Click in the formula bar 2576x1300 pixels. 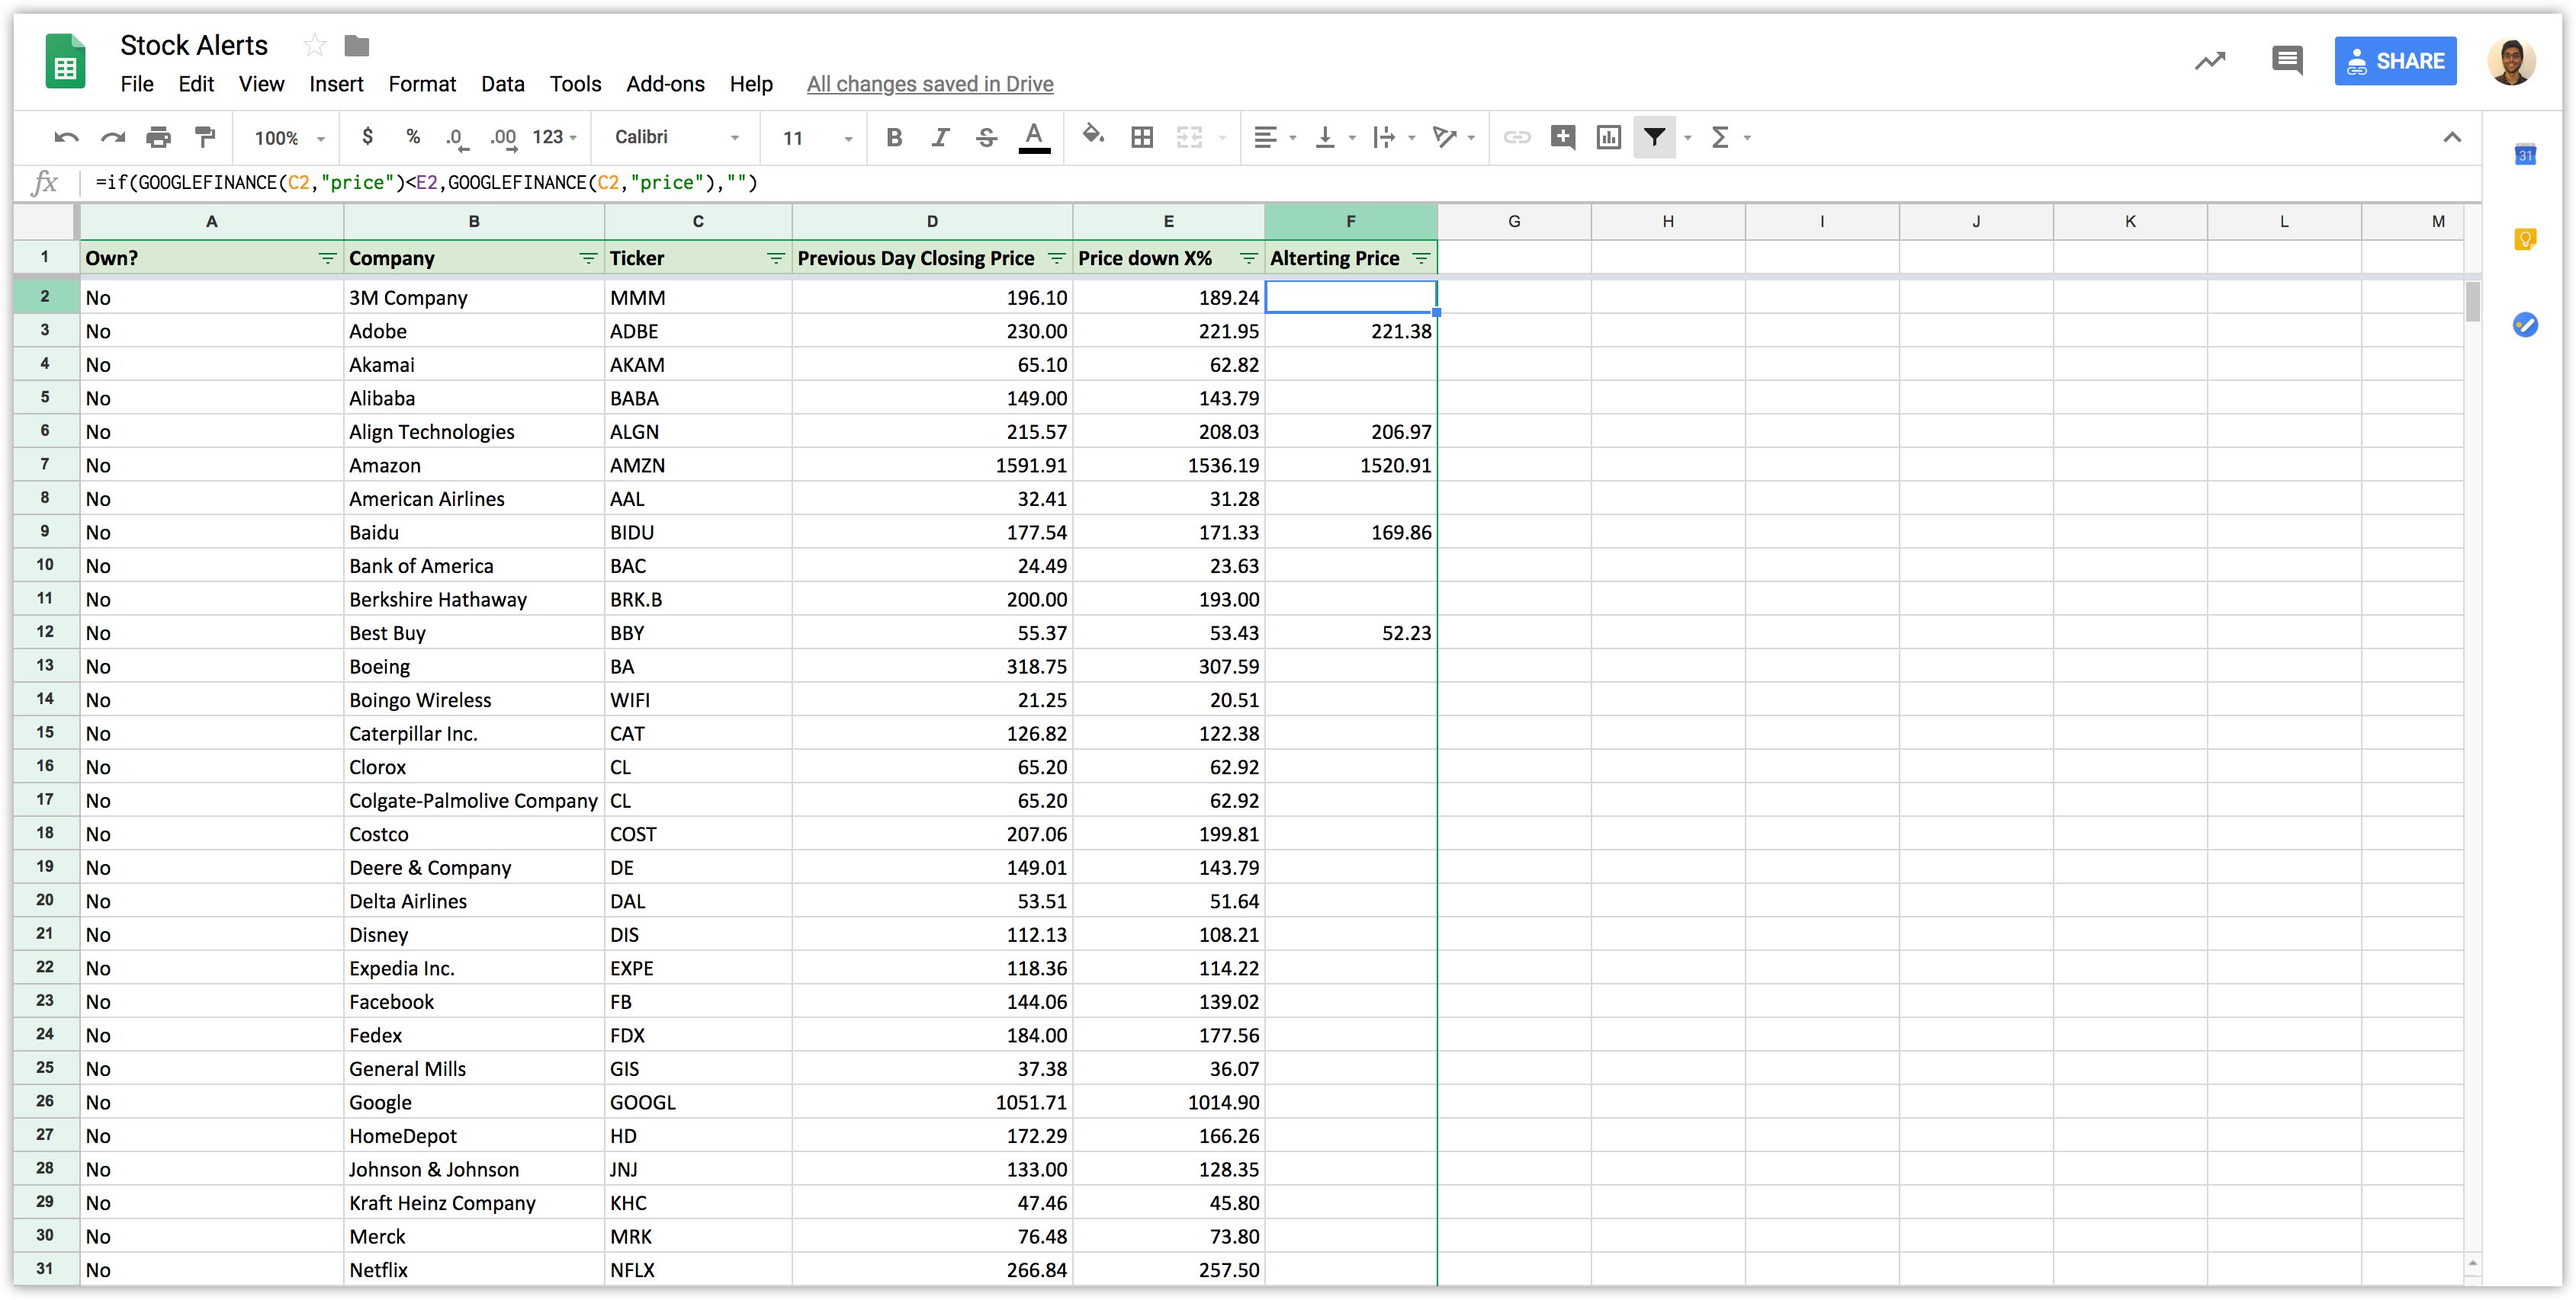tap(1280, 182)
